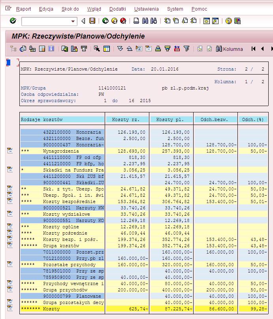
Task: Collapse the bottom Koszty total row
Action: click(10, 308)
